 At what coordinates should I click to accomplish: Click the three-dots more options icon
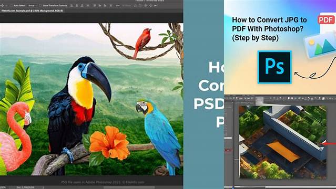tap(118, 6)
